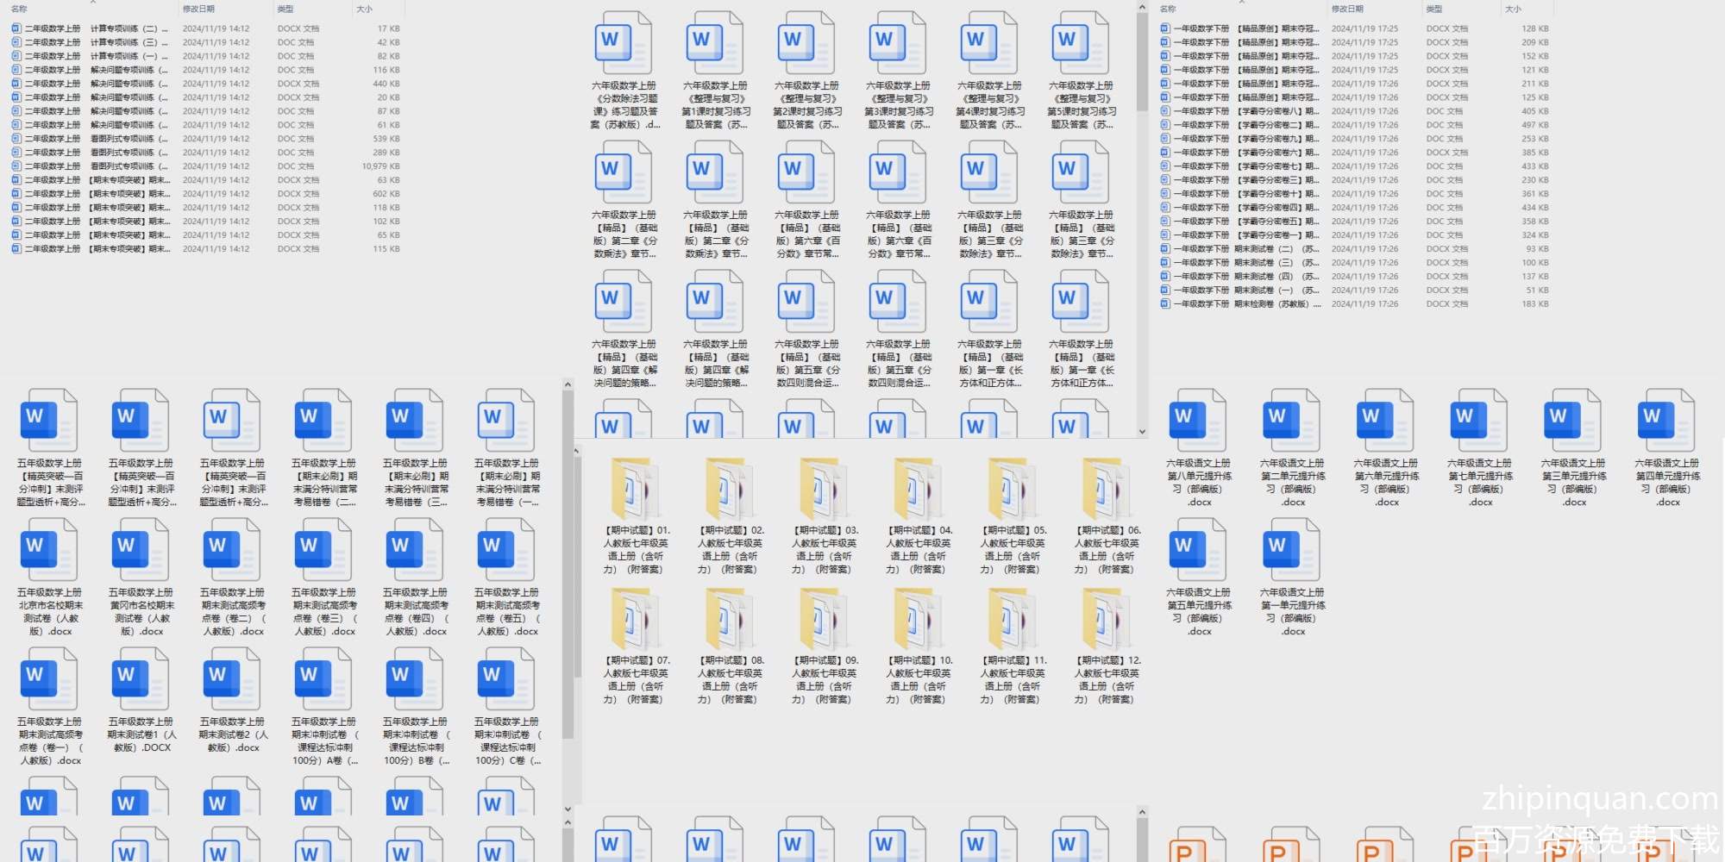Select the 《整理与复习》第3课时复习练习 Word icon
Screen dimensions: 1725x862
point(897,43)
